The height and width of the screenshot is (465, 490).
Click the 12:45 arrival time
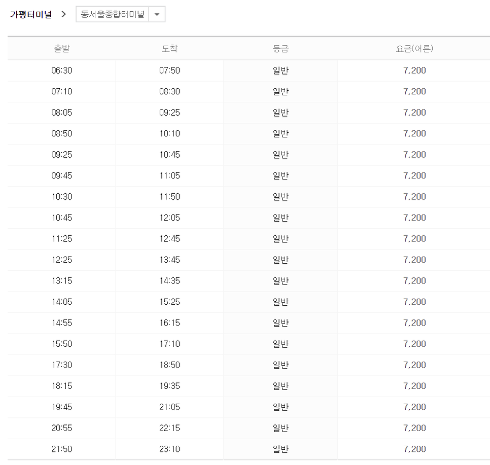(x=170, y=239)
